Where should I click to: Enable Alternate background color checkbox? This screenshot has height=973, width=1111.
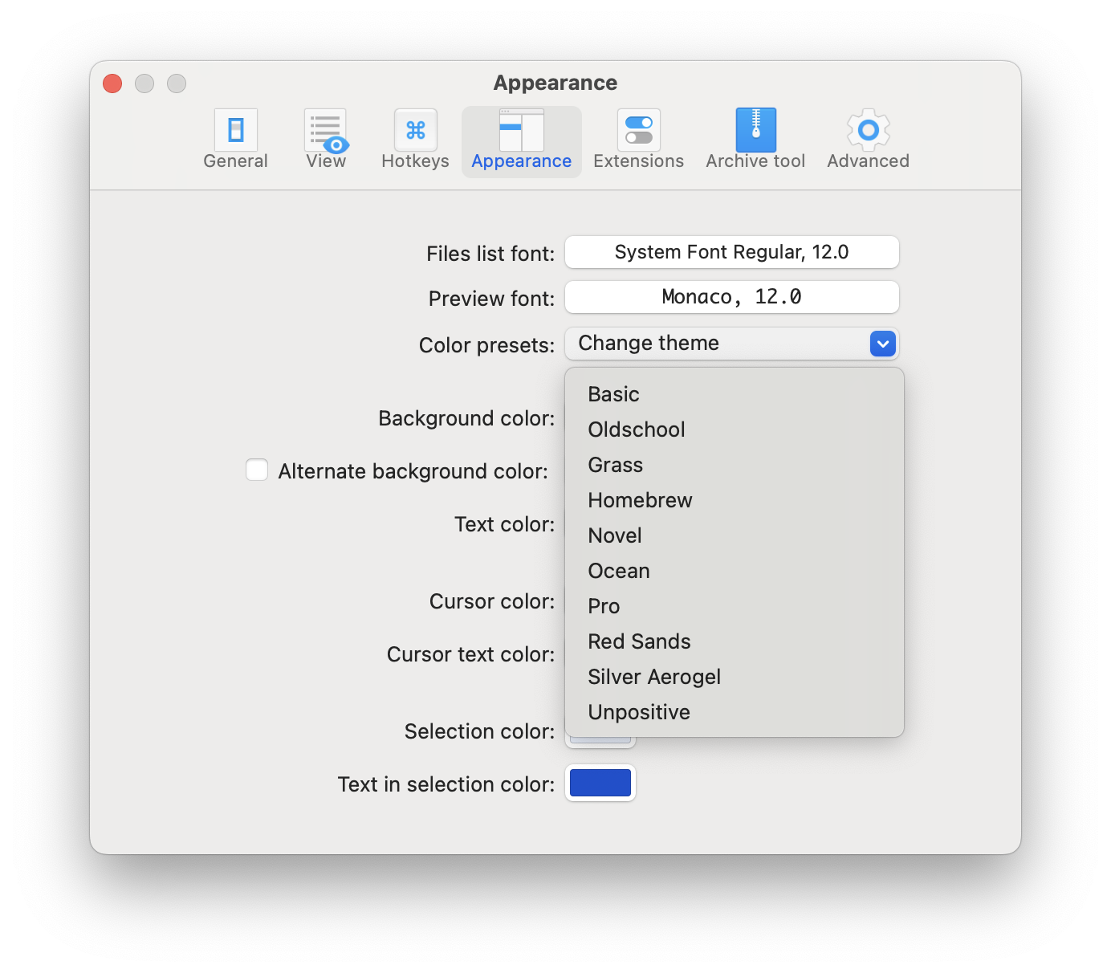click(x=257, y=470)
